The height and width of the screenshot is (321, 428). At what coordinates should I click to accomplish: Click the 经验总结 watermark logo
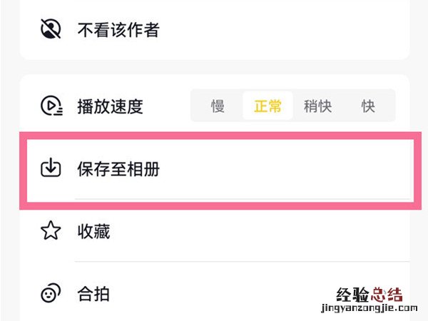click(370, 294)
